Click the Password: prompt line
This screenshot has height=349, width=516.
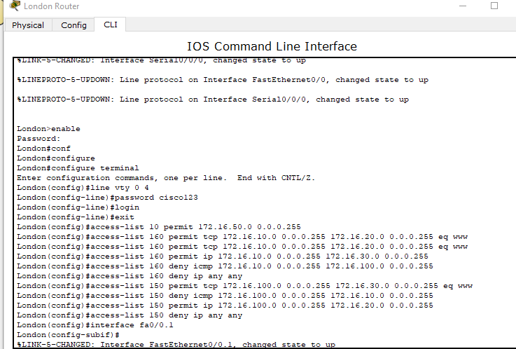39,139
